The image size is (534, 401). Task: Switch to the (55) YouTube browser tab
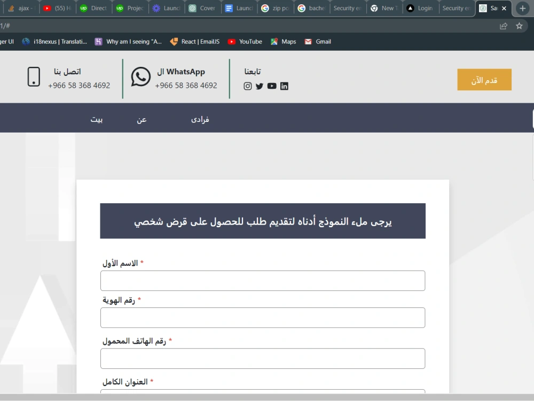click(x=57, y=8)
